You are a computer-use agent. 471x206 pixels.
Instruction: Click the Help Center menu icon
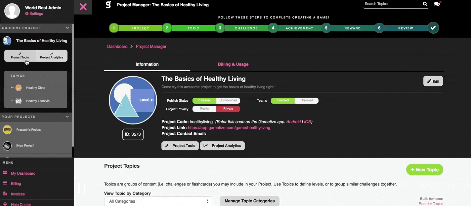[5, 204]
